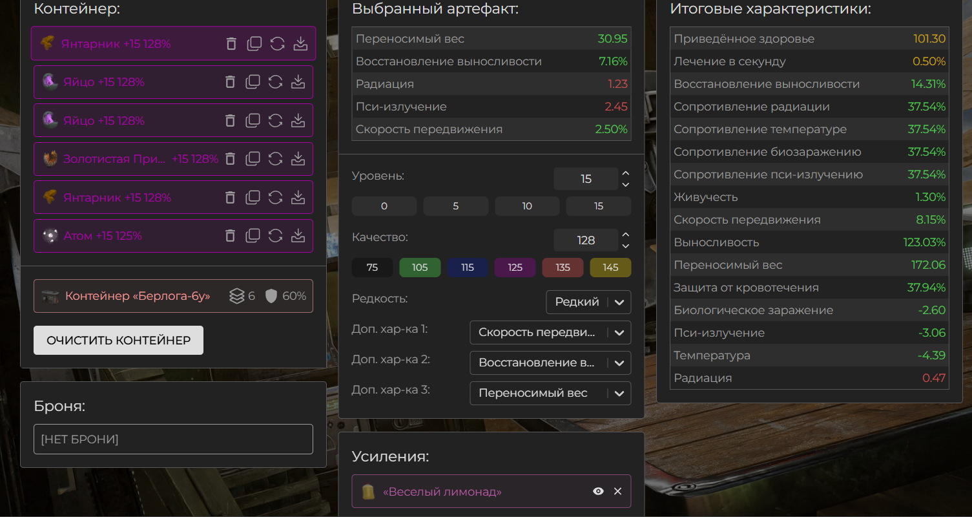Delete the highlighted Янтарник +15 128% artifact
The width and height of the screenshot is (972, 517).
[x=231, y=44]
